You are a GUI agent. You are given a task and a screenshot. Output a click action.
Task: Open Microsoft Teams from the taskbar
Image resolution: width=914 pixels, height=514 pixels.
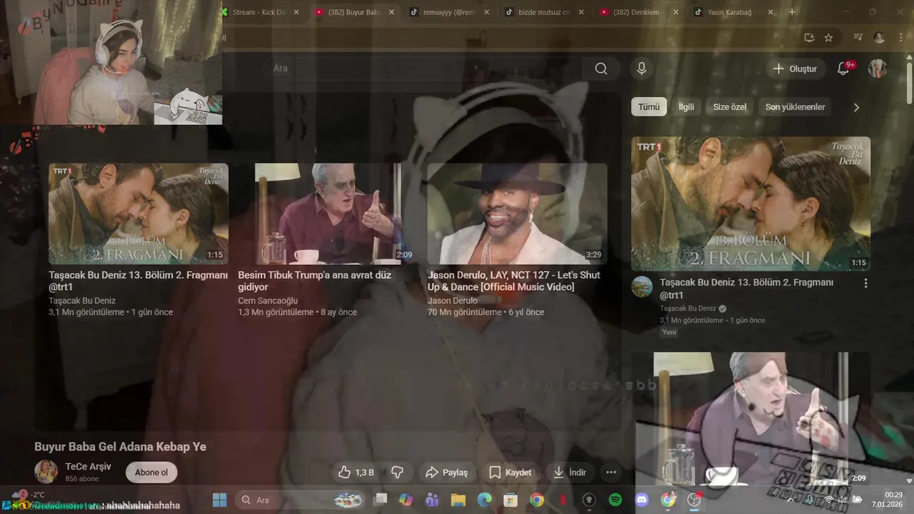coord(431,500)
